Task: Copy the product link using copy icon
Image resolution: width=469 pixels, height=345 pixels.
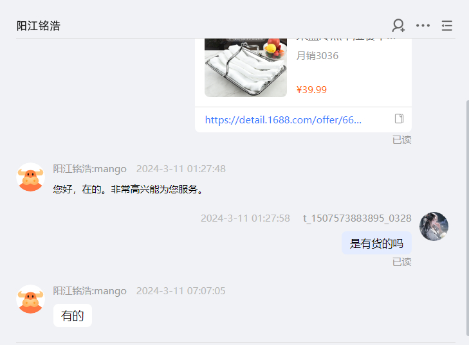Action: pos(399,119)
